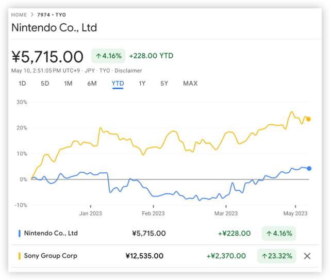Click the green 4.16% up-arrow badge near price

108,56
